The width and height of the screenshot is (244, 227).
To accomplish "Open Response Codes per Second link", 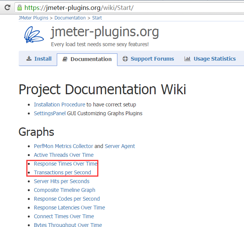I will point(67,199).
